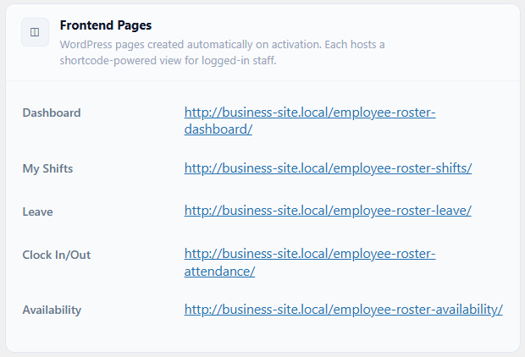Open the employee-roster-availability link
The height and width of the screenshot is (357, 525).
[x=344, y=310]
